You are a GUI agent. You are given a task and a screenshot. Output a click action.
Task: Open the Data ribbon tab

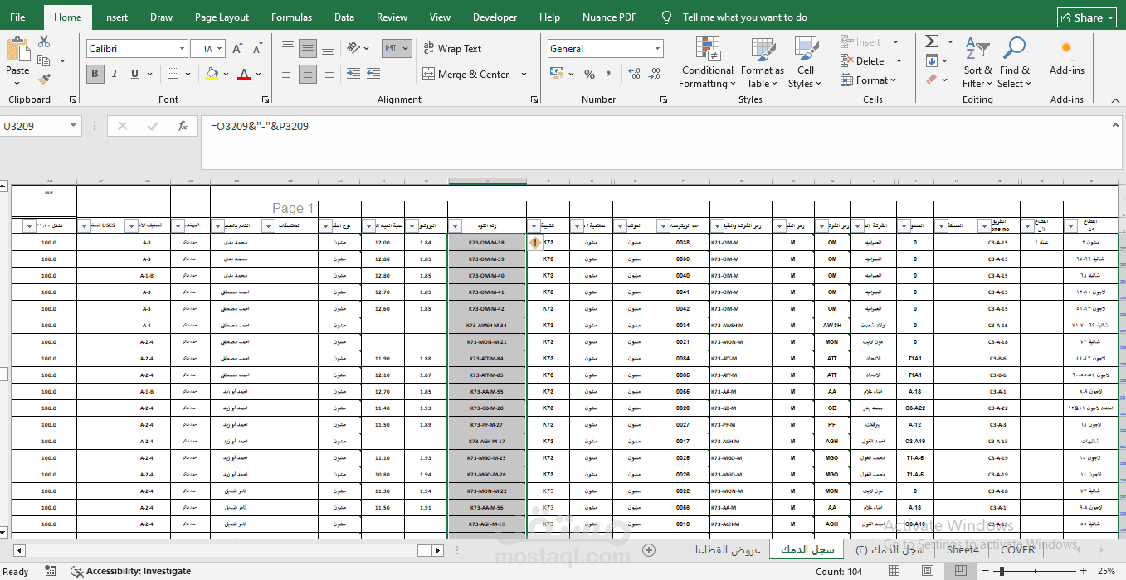point(344,17)
